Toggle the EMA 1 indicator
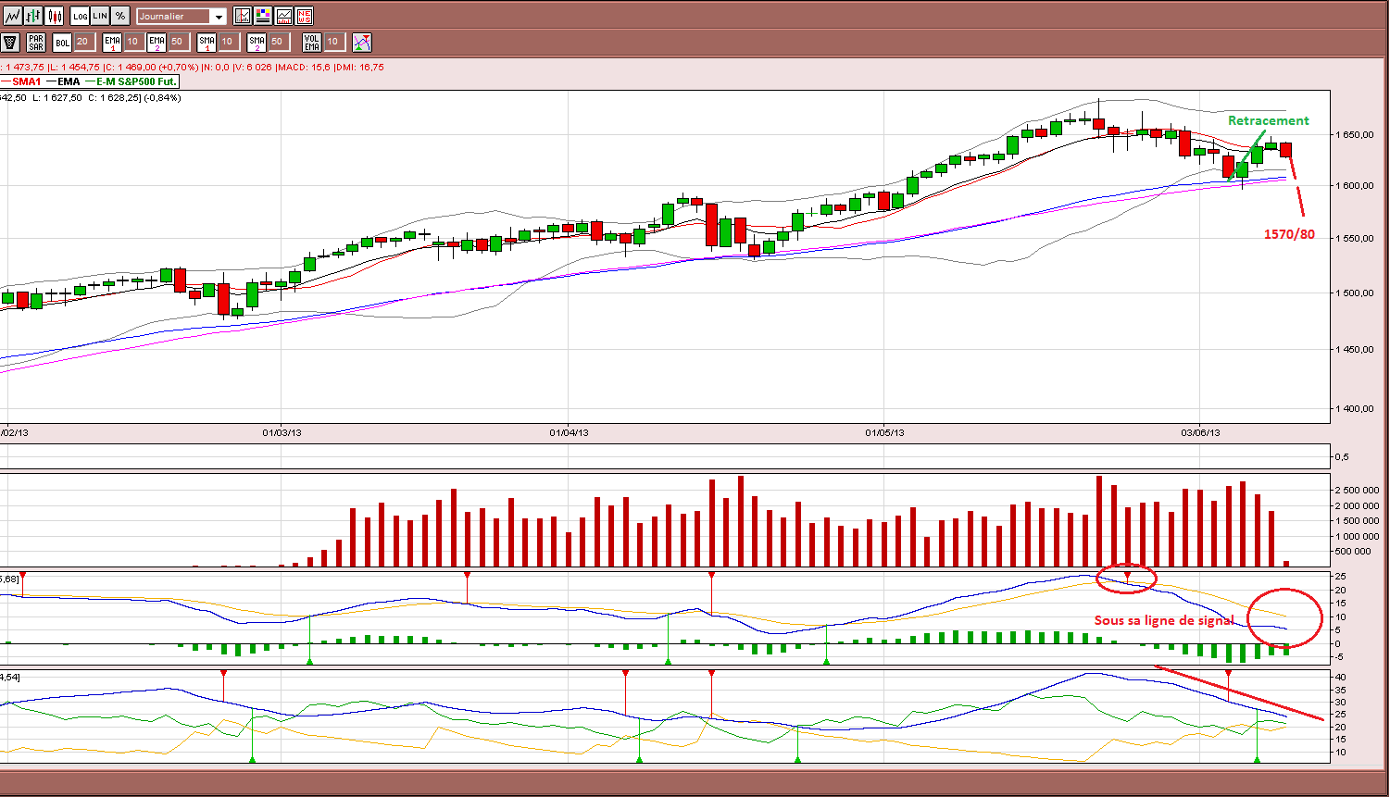Image resolution: width=1390 pixels, height=797 pixels. coord(112,42)
